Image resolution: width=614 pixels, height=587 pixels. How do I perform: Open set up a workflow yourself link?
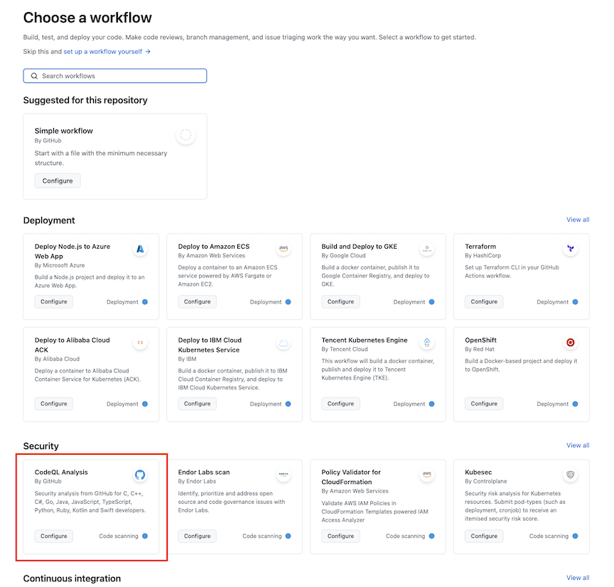[105, 51]
